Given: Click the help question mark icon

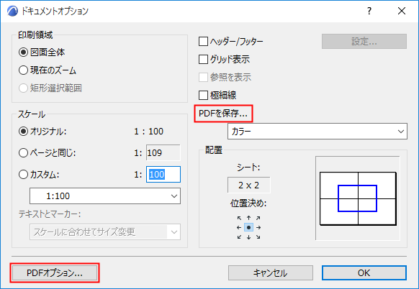Looking at the screenshot, I should tap(369, 11).
